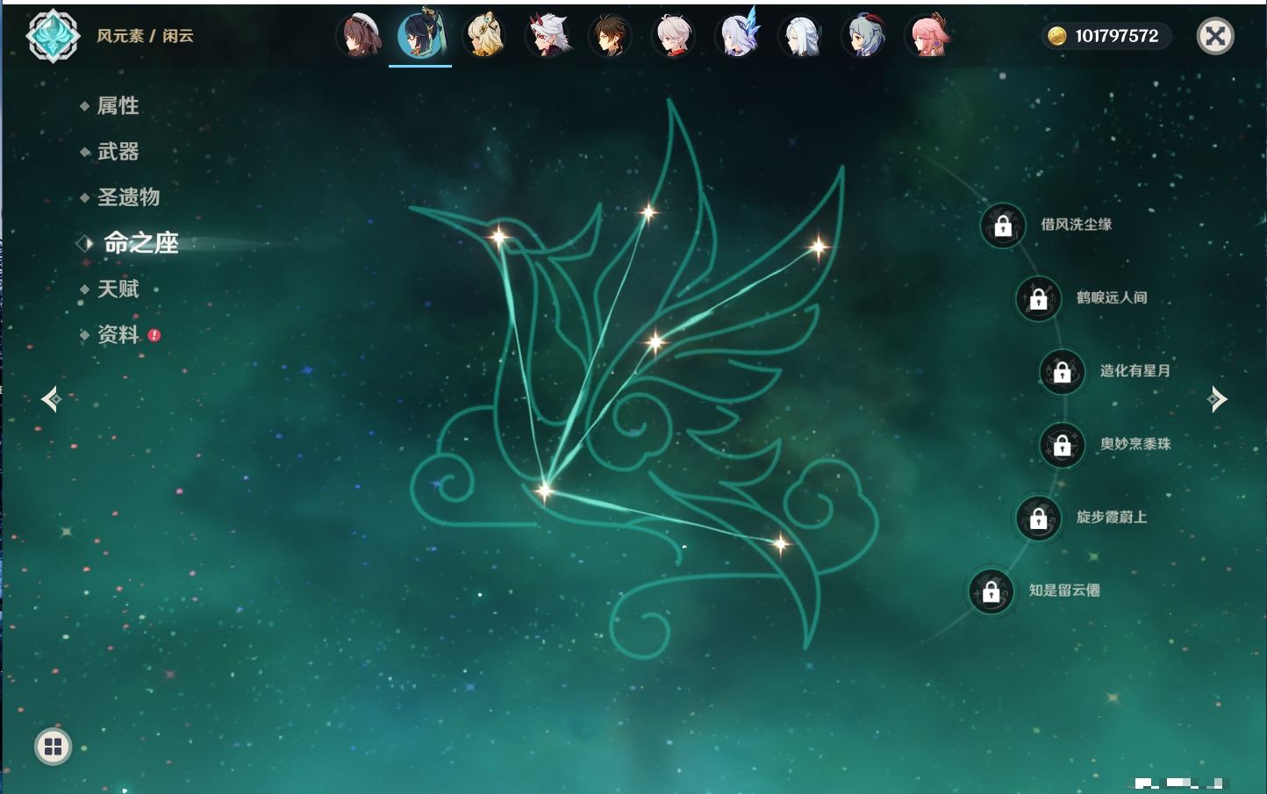Click the 风元素 / 闲云 title text
Image resolution: width=1267 pixels, height=794 pixels.
pos(145,36)
